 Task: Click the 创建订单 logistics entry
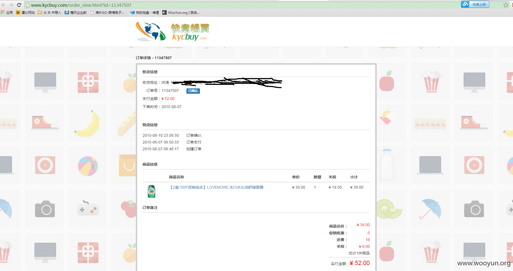pos(194,149)
